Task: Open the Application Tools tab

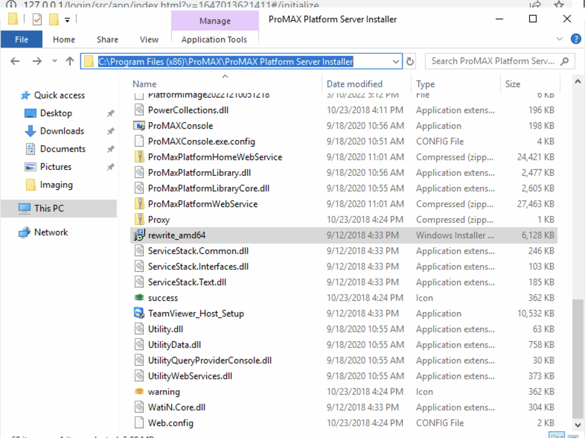Action: [x=214, y=39]
